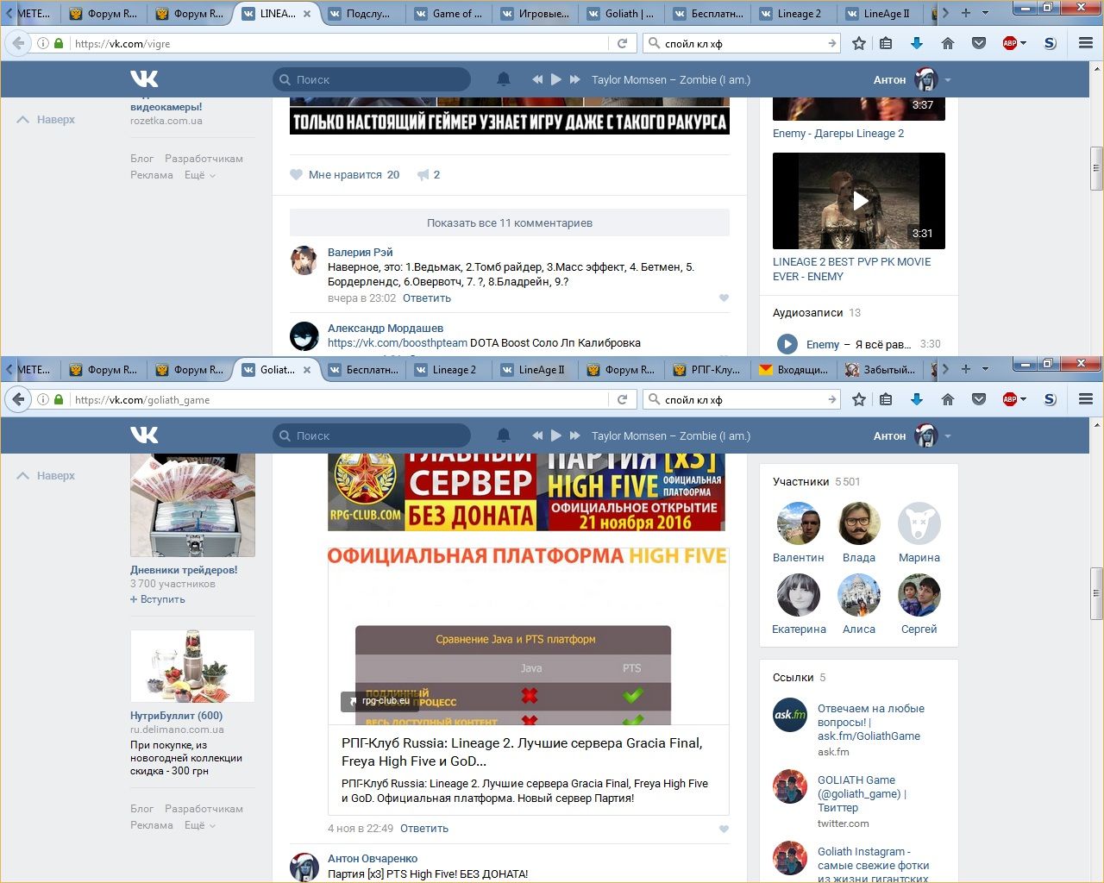The image size is (1104, 883).
Task: Go to home page from top window toolbar
Action: pos(948,43)
